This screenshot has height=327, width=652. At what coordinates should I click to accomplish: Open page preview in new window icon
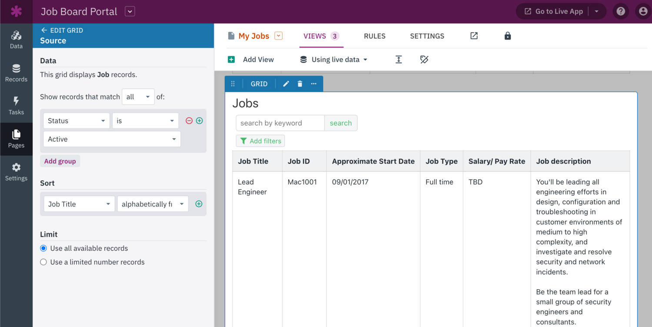[474, 36]
